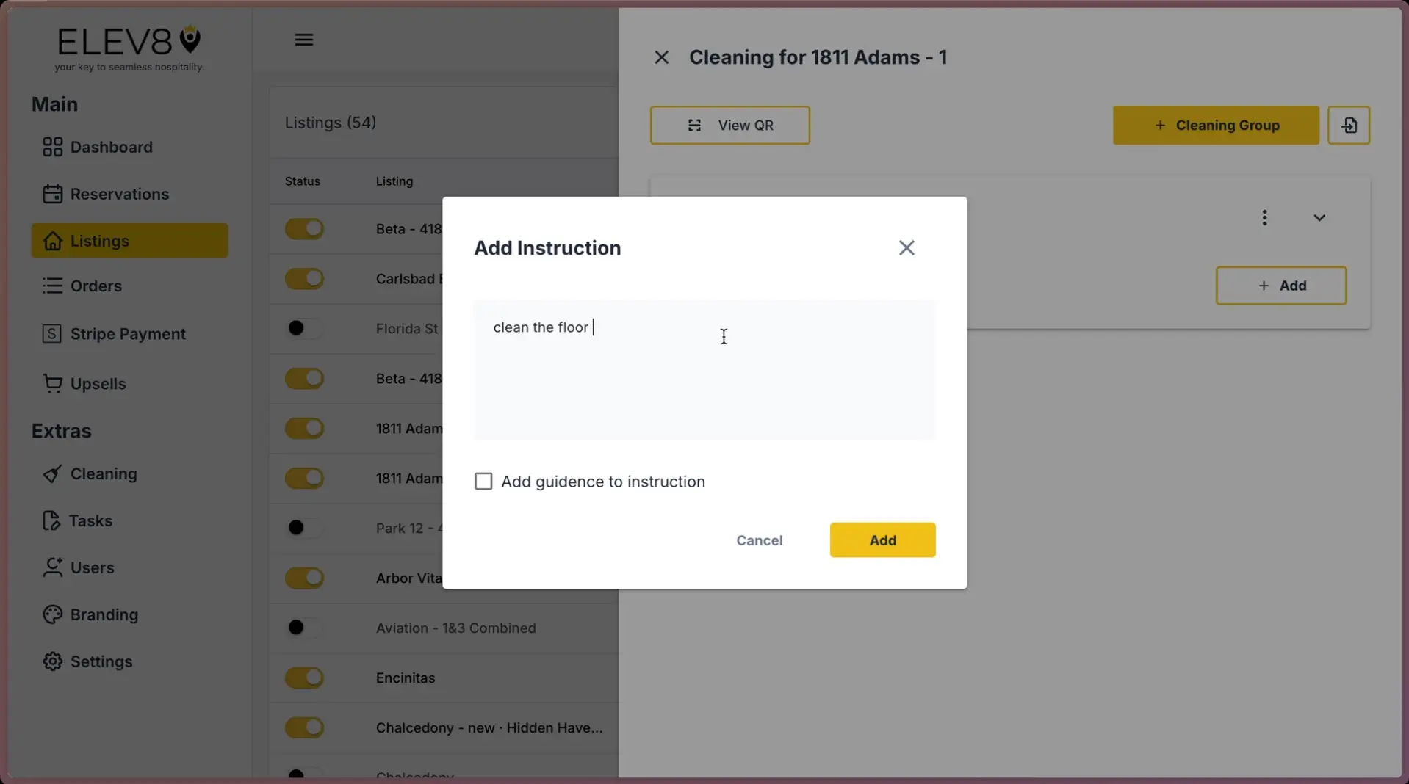Select the Dashboard grid icon
Image resolution: width=1409 pixels, height=784 pixels.
51,147
